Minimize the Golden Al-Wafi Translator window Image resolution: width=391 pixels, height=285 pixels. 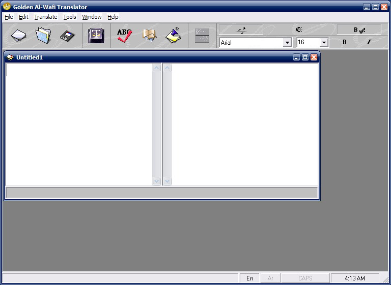[x=367, y=7]
